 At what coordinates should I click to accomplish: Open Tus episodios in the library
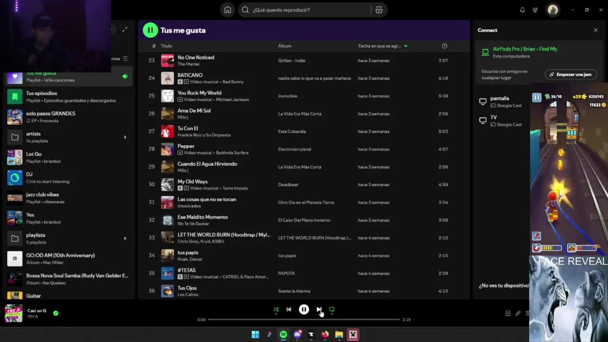[69, 96]
